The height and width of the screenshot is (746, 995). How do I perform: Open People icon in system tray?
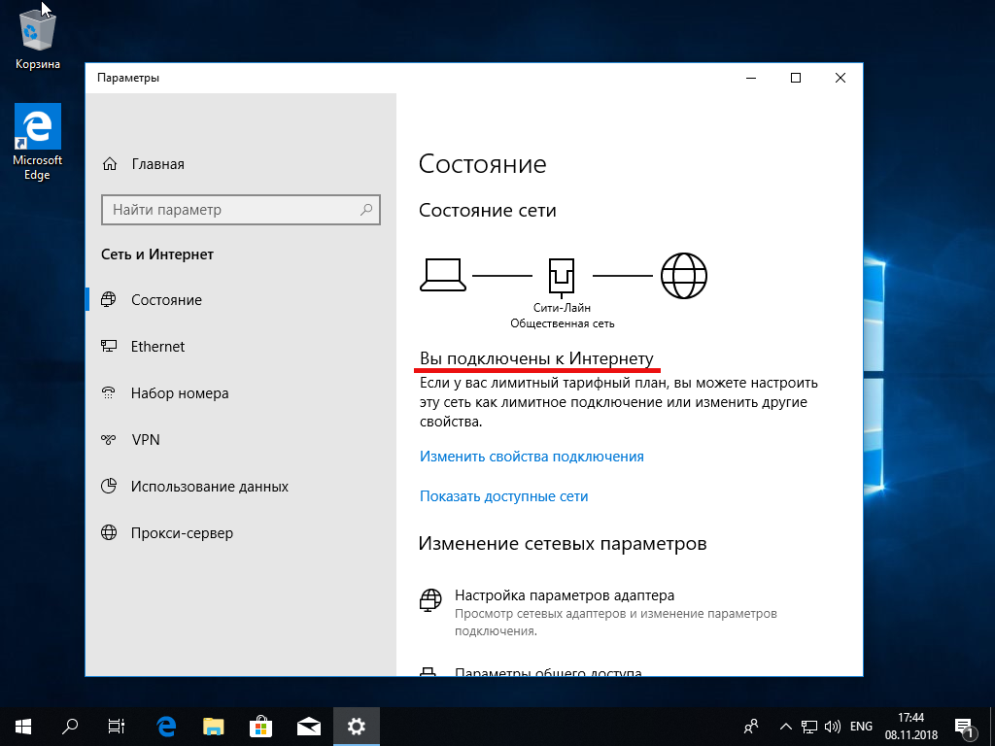[x=751, y=727]
